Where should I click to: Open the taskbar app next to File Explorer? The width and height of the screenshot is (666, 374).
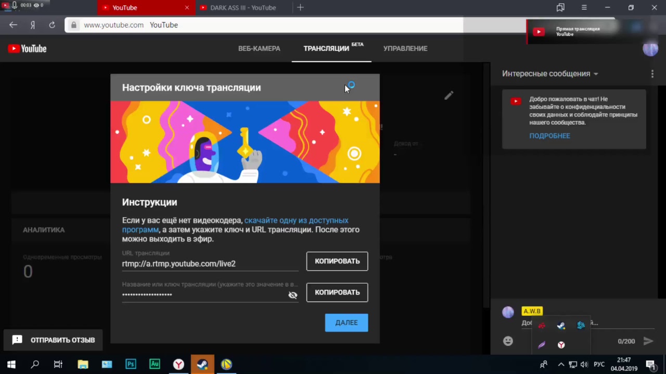pos(107,364)
